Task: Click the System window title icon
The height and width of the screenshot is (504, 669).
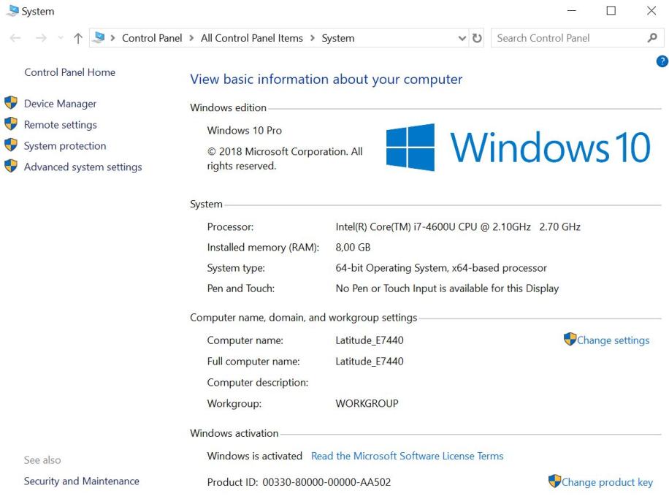Action: 13,11
